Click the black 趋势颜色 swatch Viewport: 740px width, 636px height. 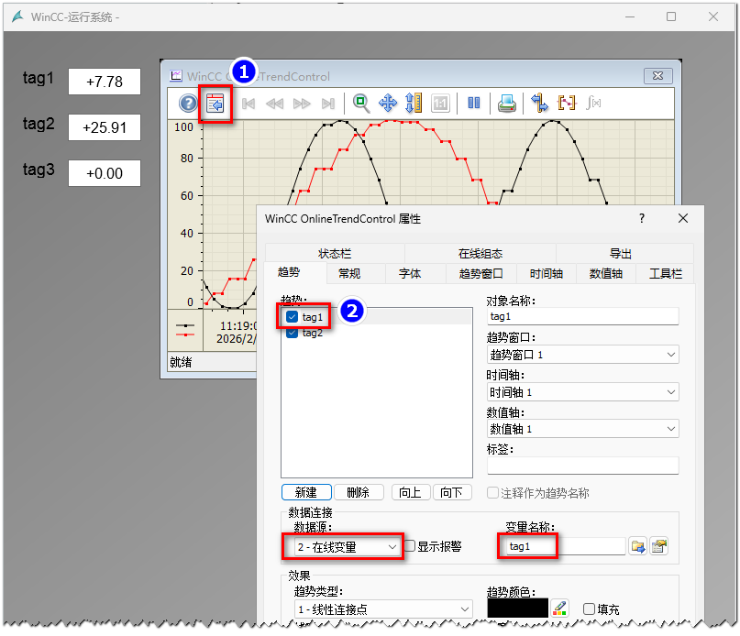pyautogui.click(x=517, y=609)
